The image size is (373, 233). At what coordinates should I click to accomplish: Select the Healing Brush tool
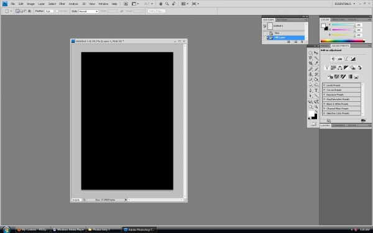pos(310,69)
